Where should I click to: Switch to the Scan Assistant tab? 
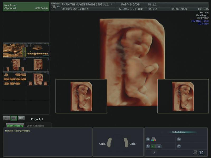click(39, 126)
